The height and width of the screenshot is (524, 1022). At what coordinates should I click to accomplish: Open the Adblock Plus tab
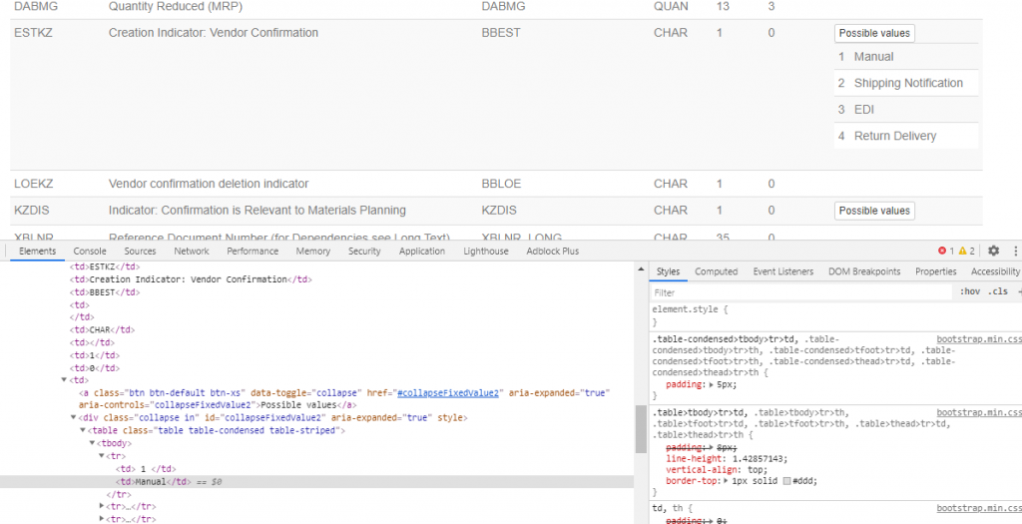553,251
